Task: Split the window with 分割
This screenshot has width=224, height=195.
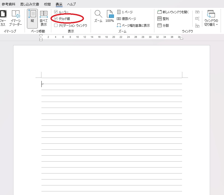Action: click(x=163, y=25)
